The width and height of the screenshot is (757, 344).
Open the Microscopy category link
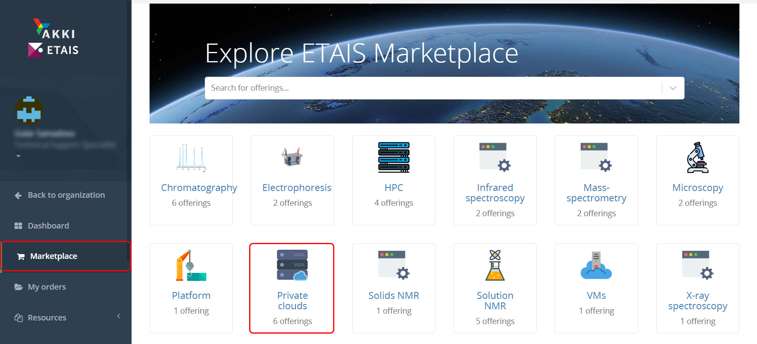tap(697, 188)
